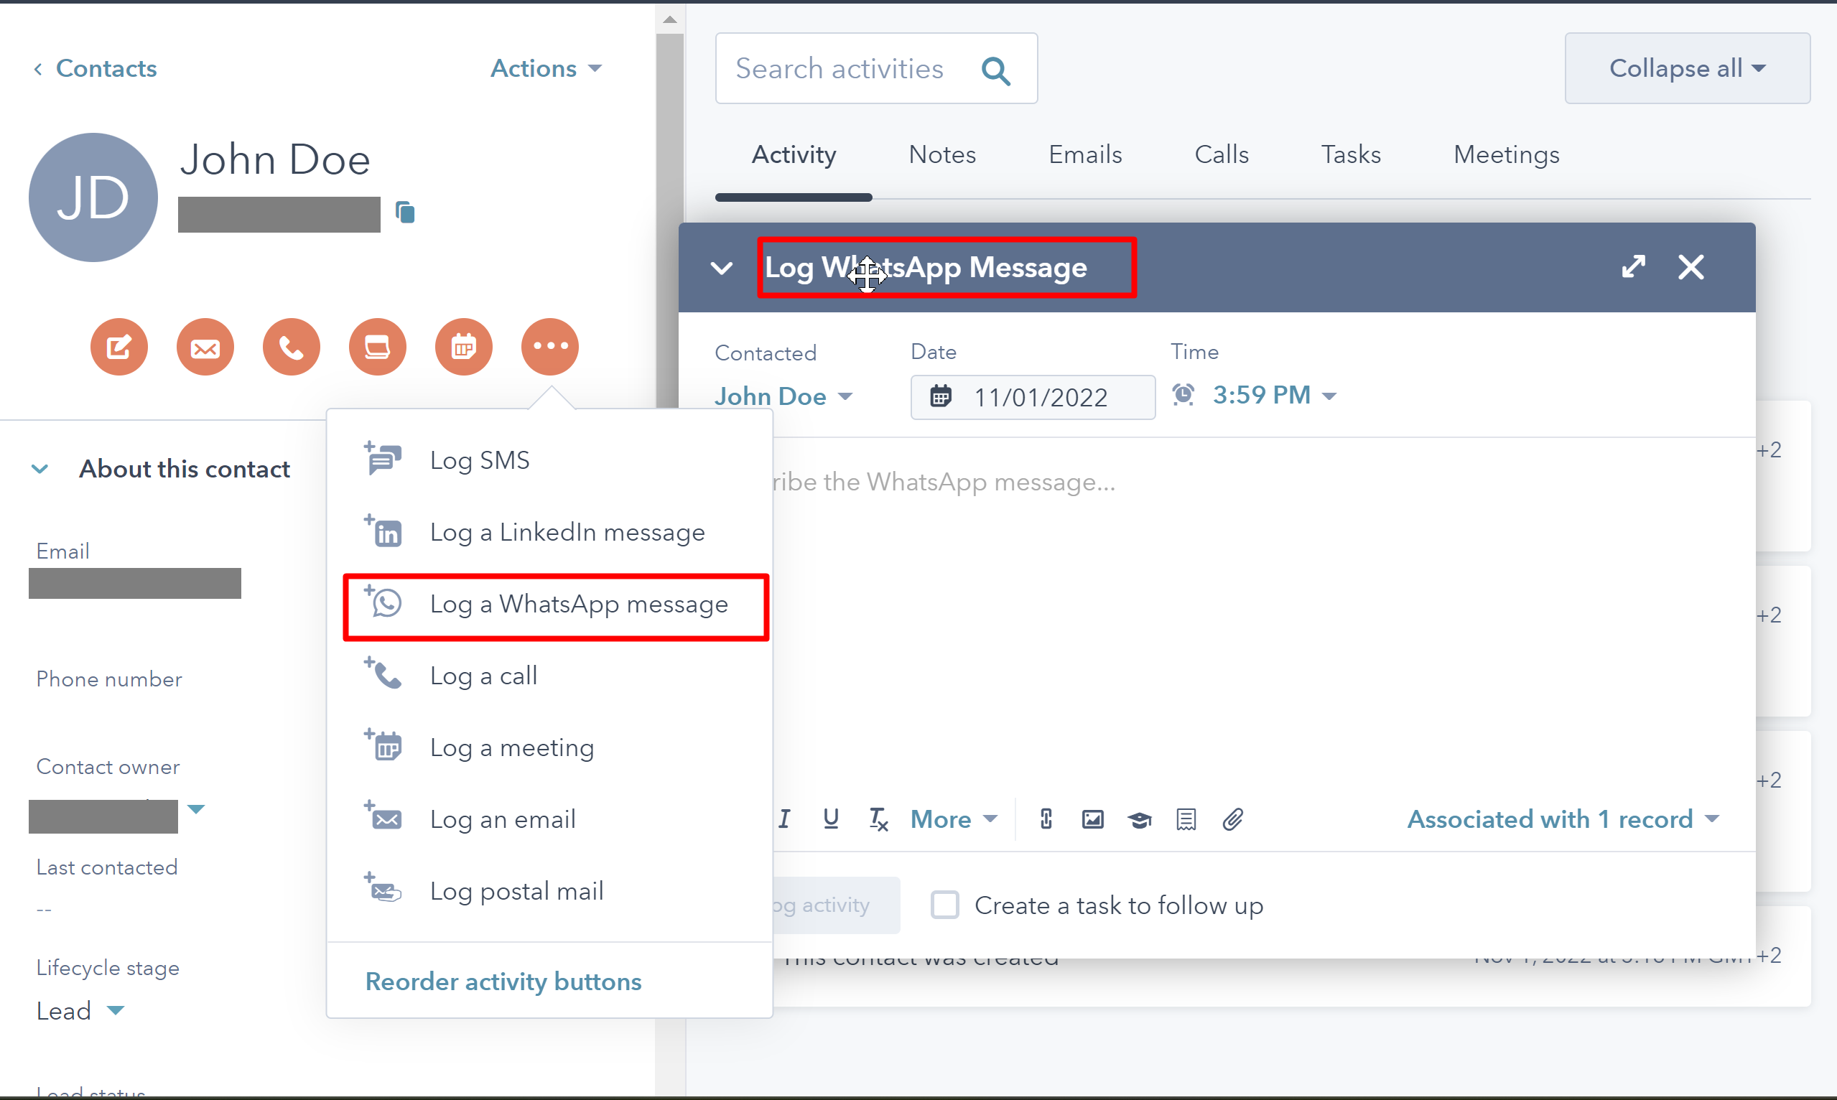Open the Lead lifecycle stage dropdown

(x=80, y=1010)
